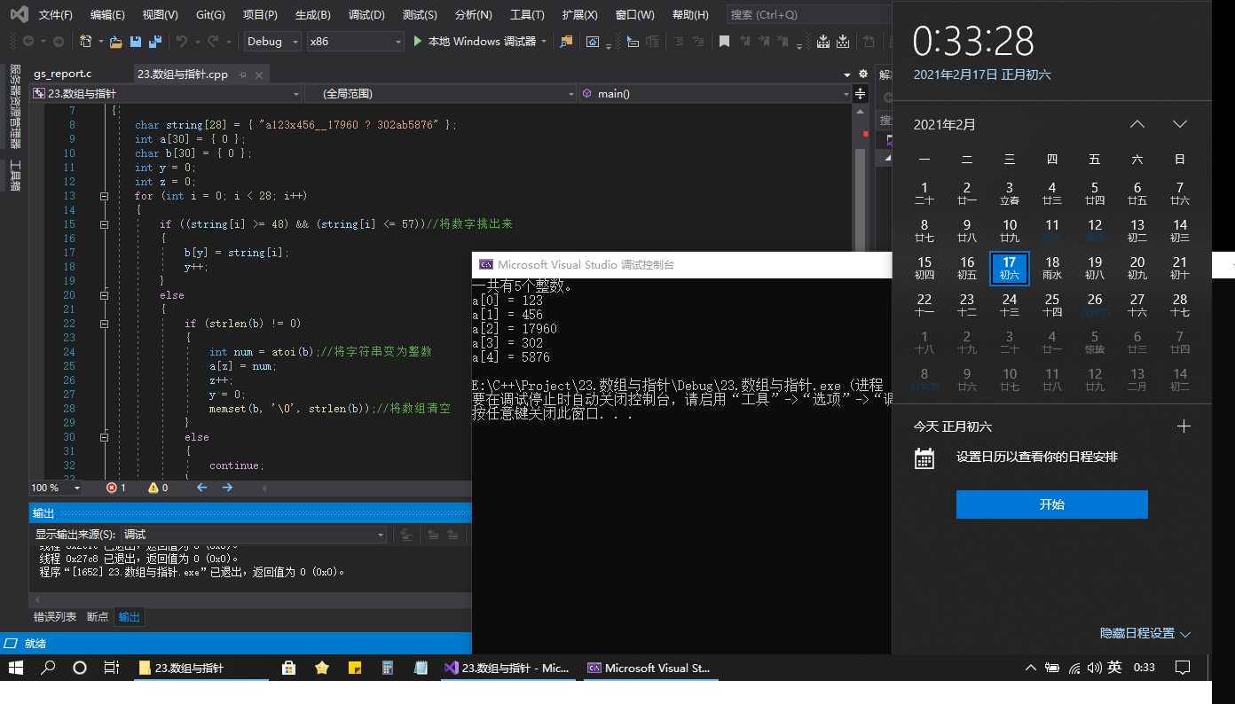Open the 23.数组与指针 project scope dropdown
This screenshot has width=1235, height=704.
coord(166,93)
